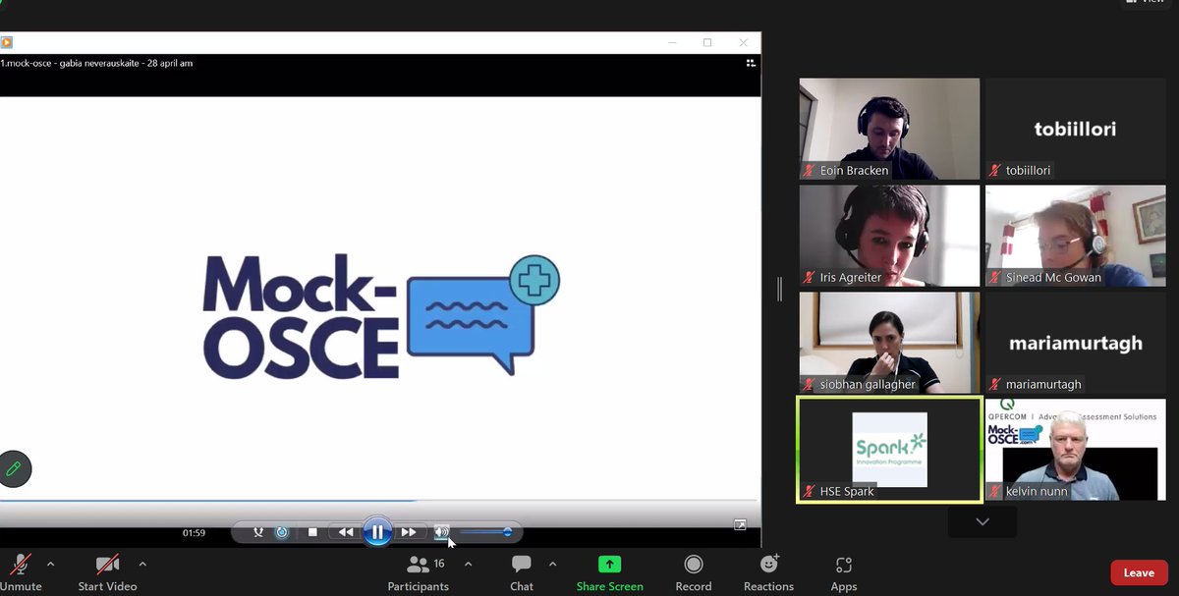This screenshot has width=1179, height=596.
Task: Click the 'kelvin nunn' name label
Action: [1037, 492]
